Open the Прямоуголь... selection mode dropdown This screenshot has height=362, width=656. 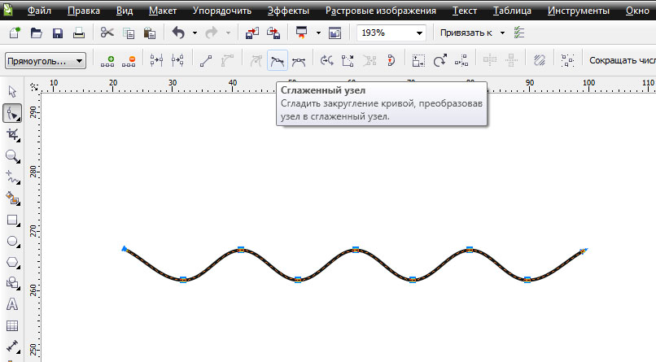pos(79,61)
